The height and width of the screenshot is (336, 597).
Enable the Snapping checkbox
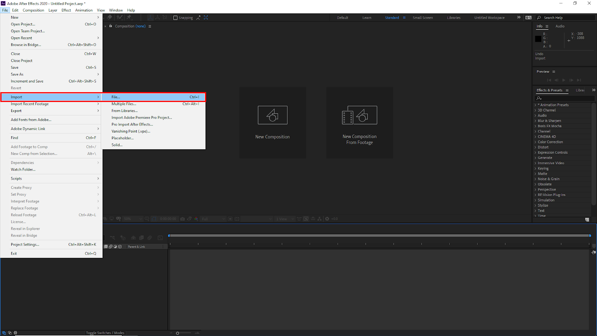(x=175, y=18)
